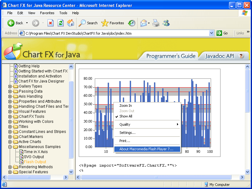This screenshot has width=252, height=189.
Task: Click the Constant Lines and Stripes folder icon
Action: point(15,132)
